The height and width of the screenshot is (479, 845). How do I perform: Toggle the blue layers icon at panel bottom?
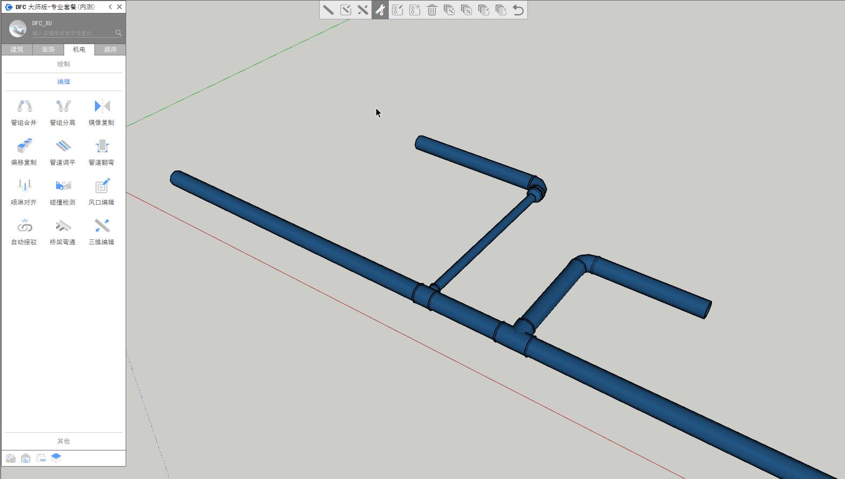[x=56, y=458]
